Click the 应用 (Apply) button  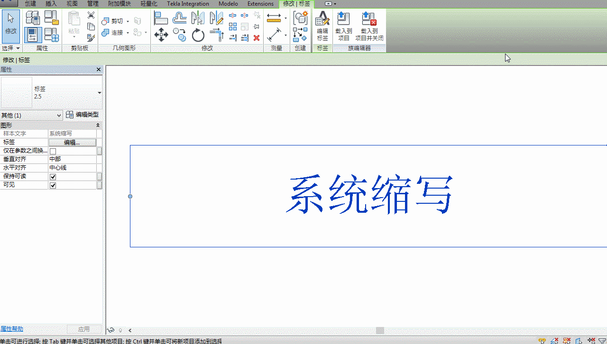click(84, 329)
